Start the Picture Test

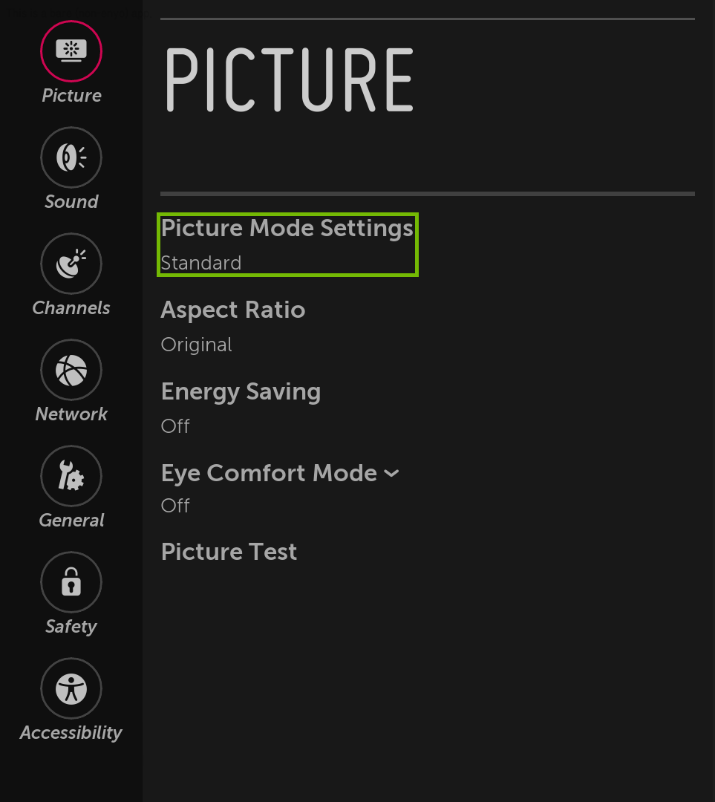pos(229,552)
